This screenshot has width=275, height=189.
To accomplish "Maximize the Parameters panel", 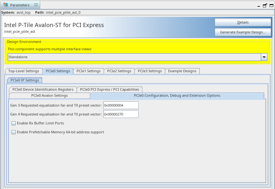I will [271, 5].
